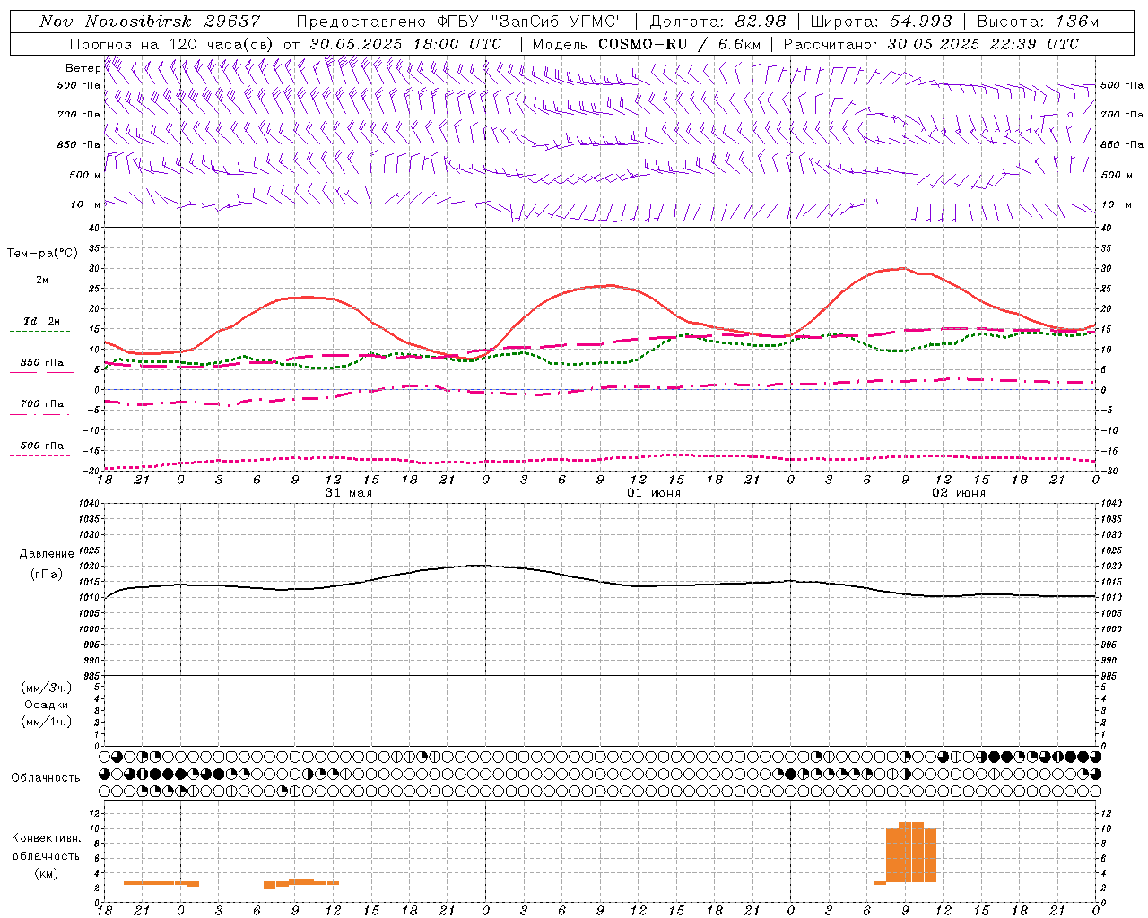This screenshot has width=1148, height=918.
Task: Click the (гПа) unit label under Давление
Action: 47,575
